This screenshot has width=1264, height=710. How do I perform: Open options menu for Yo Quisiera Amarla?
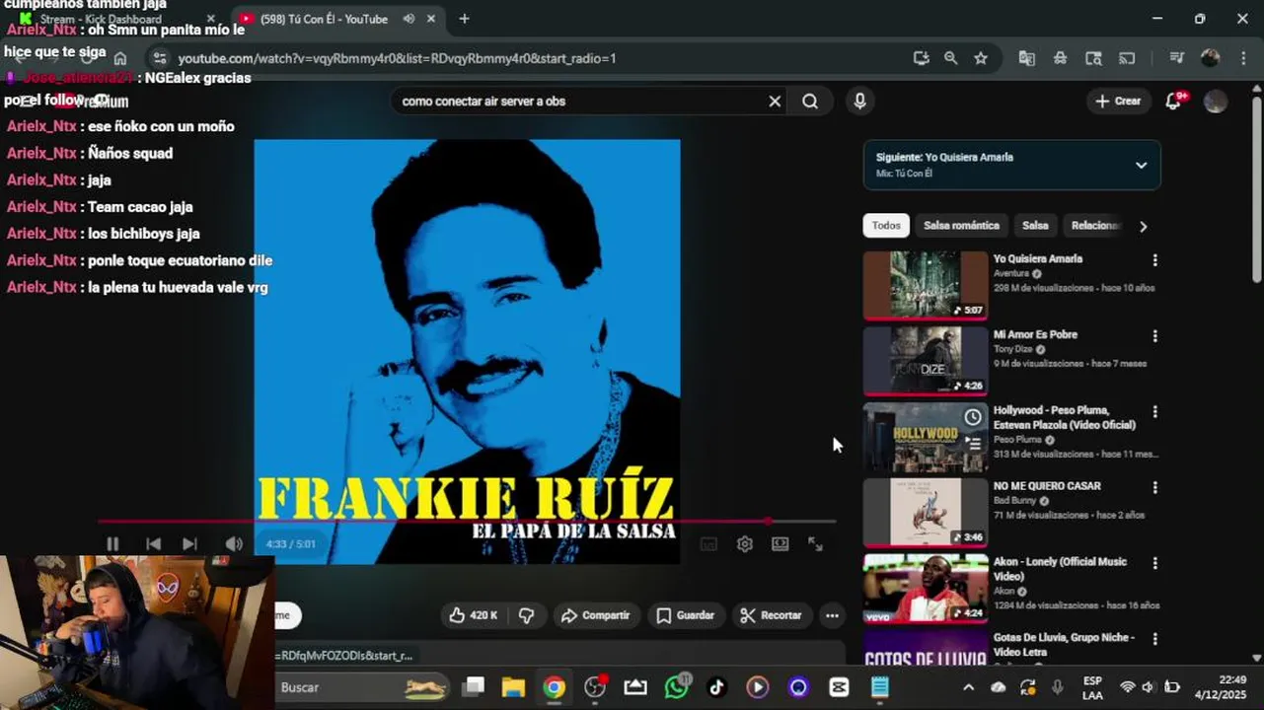point(1154,260)
